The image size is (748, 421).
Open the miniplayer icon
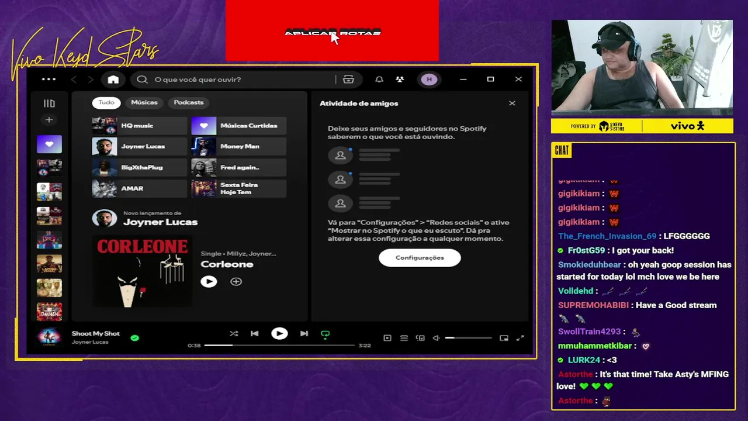pos(504,338)
